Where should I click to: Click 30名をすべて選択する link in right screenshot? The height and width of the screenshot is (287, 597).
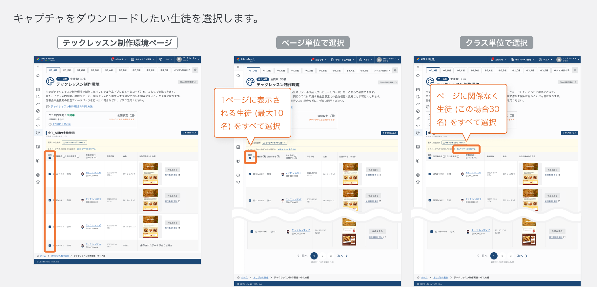pyautogui.click(x=466, y=149)
